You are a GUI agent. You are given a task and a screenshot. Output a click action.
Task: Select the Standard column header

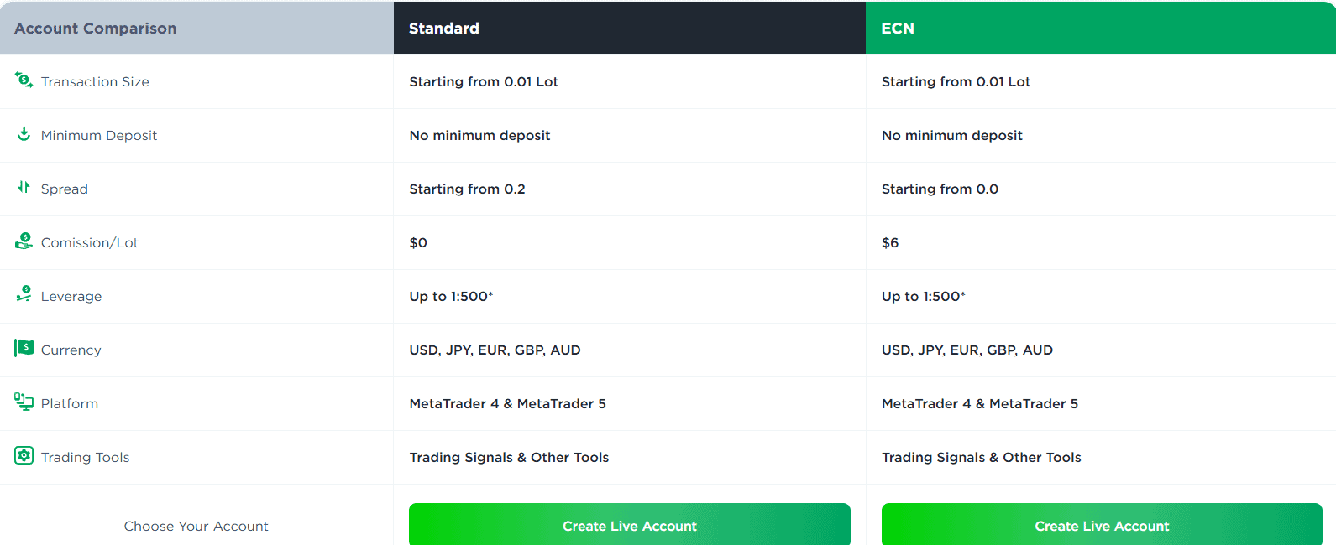443,28
